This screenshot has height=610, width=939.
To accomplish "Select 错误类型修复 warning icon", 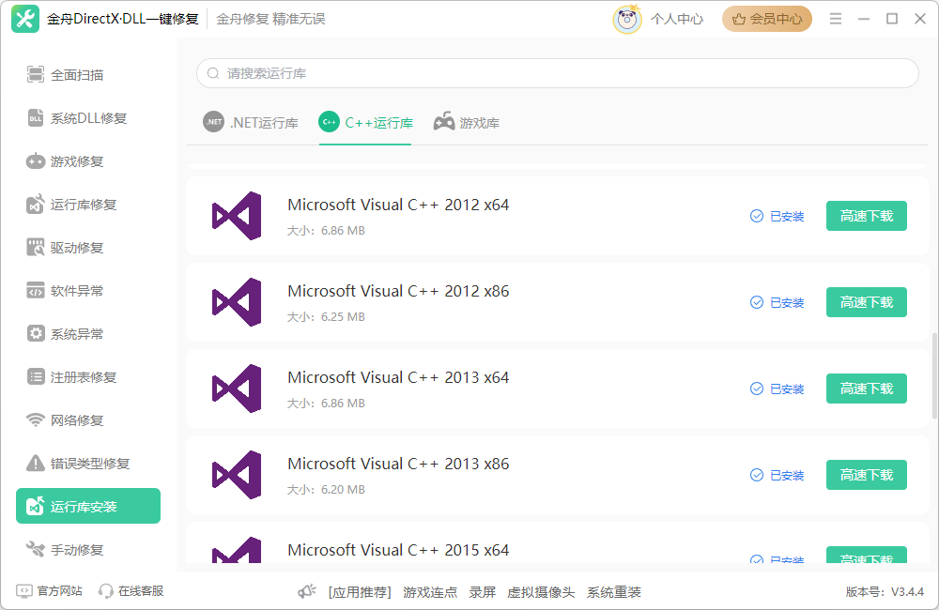I will pos(36,464).
